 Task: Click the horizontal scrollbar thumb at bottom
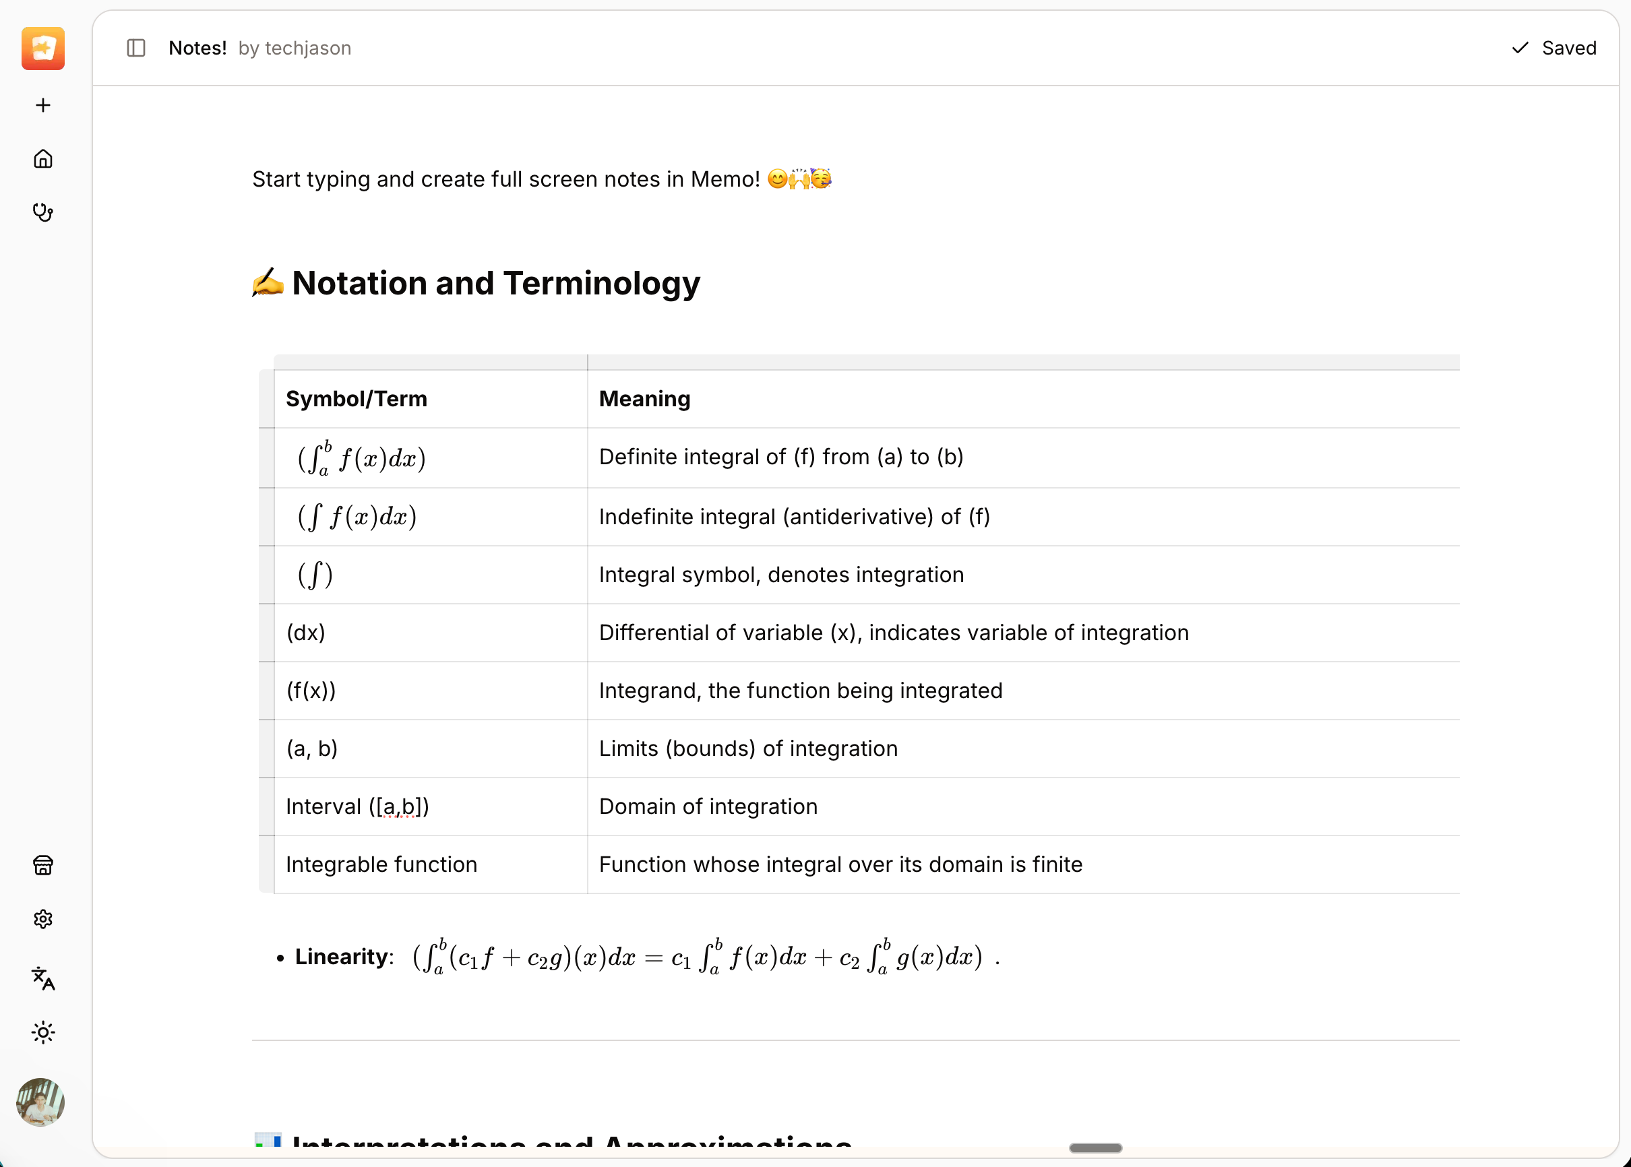click(1095, 1147)
